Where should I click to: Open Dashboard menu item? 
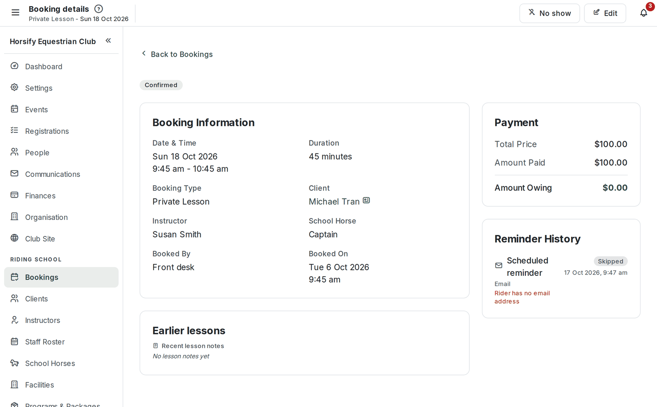(61, 66)
